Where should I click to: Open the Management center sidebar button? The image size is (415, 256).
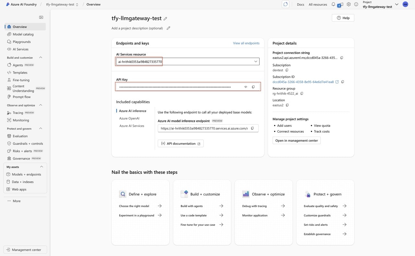(25, 250)
